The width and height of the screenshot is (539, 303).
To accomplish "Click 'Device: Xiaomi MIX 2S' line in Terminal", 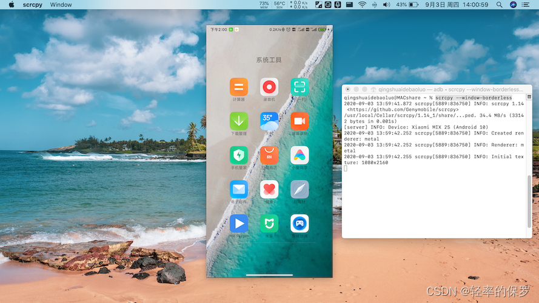I will [x=416, y=127].
